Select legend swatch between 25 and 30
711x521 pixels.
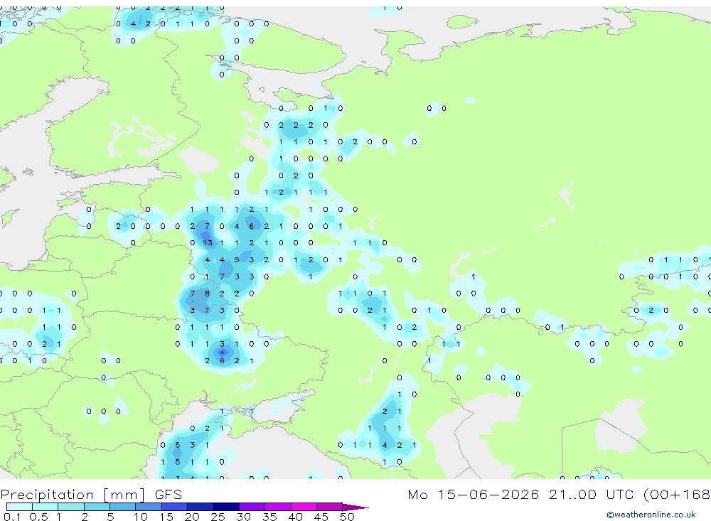click(x=226, y=507)
